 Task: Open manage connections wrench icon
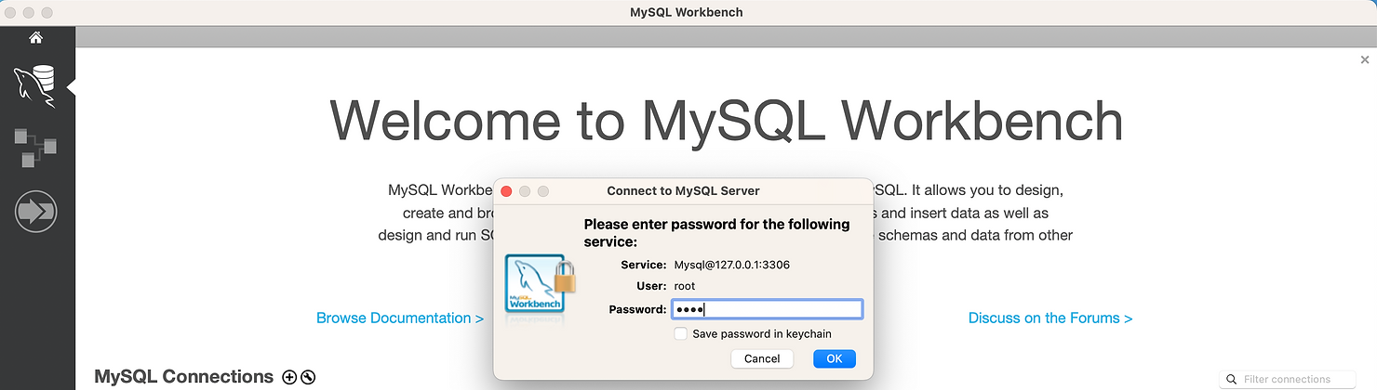pos(308,377)
